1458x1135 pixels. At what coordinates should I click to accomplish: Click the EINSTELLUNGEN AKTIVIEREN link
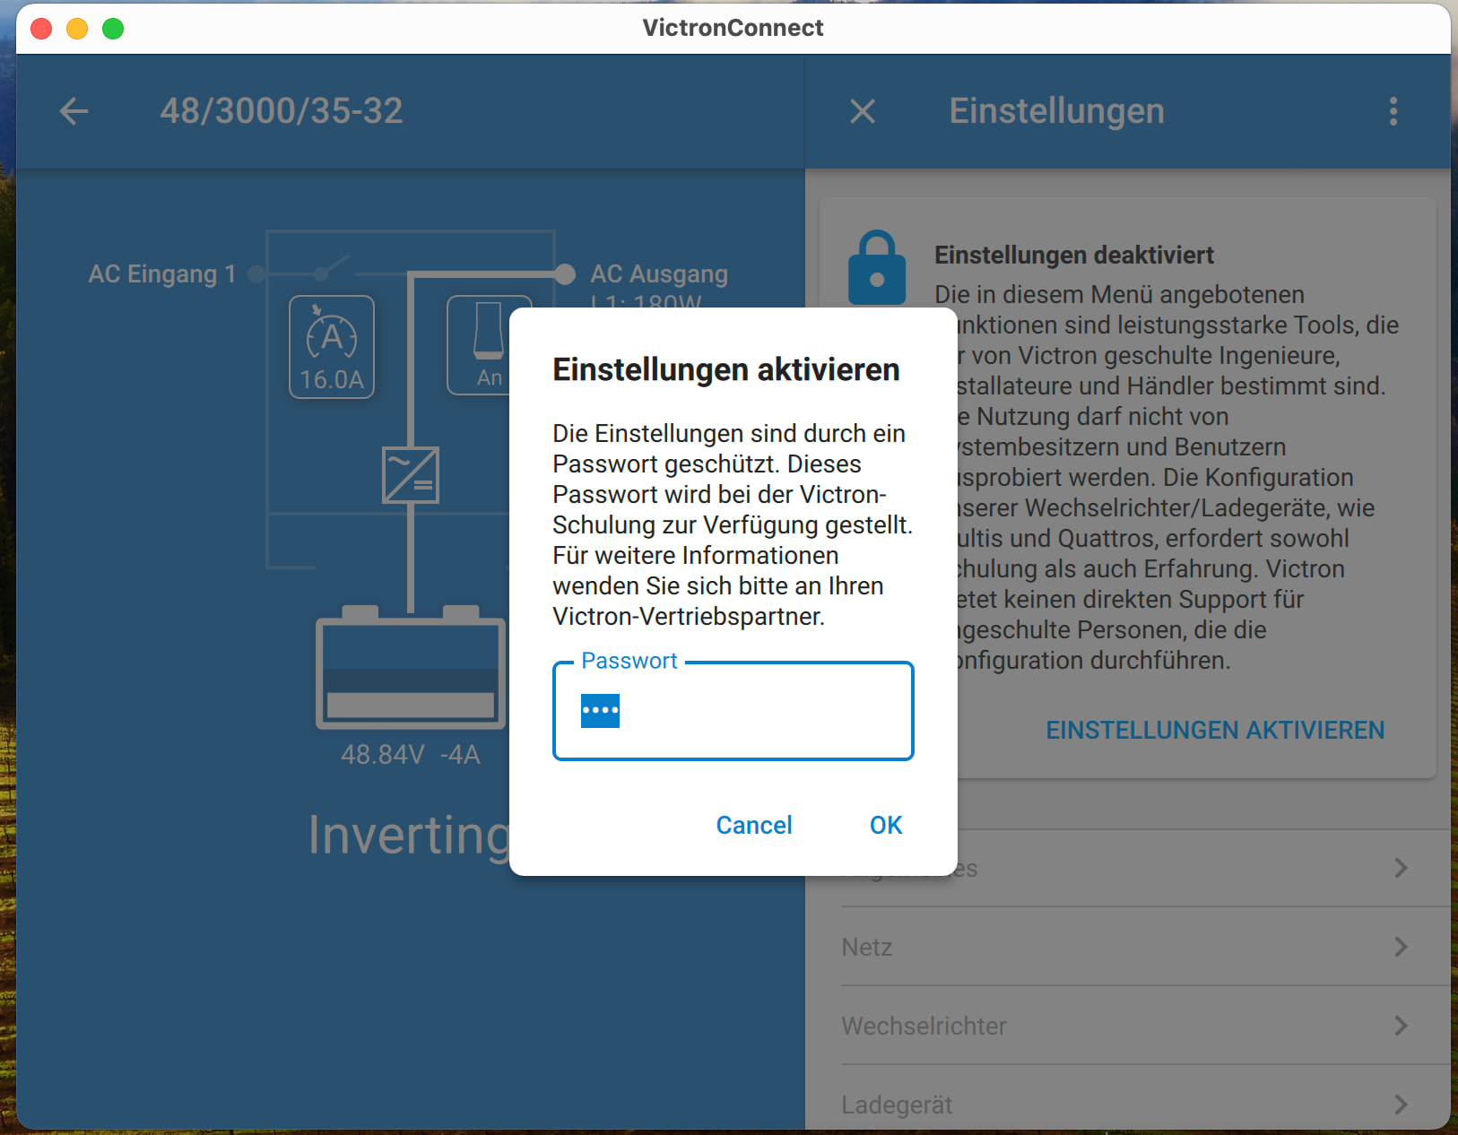tap(1215, 730)
